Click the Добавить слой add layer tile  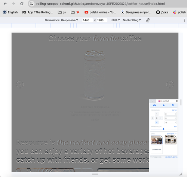click(157, 149)
